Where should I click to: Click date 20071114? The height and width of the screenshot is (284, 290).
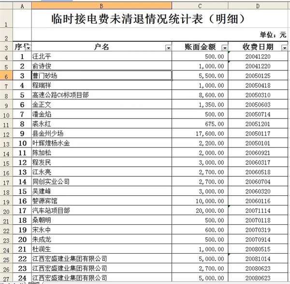[258, 210]
